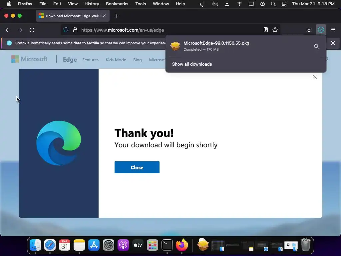This screenshot has height=256, width=341.
Task: Open Launchpad from the Dock
Action: click(153, 245)
